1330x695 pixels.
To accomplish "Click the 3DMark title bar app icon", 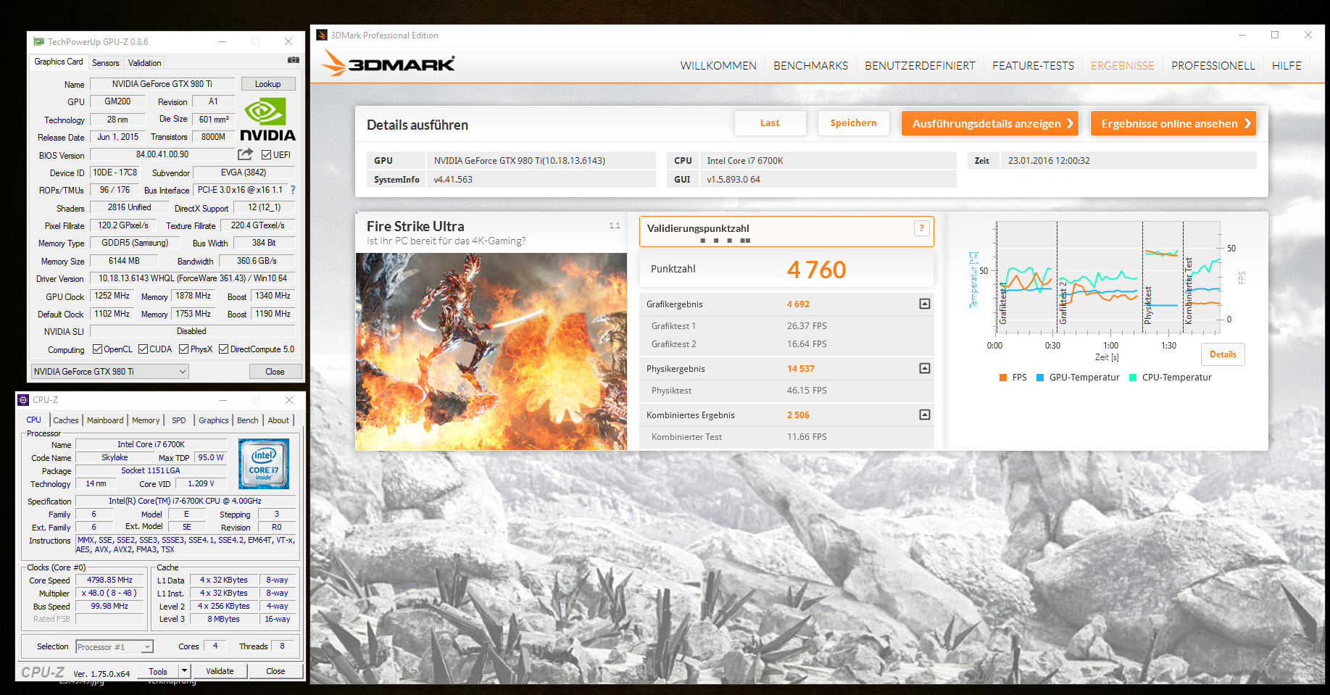I will pos(322,35).
